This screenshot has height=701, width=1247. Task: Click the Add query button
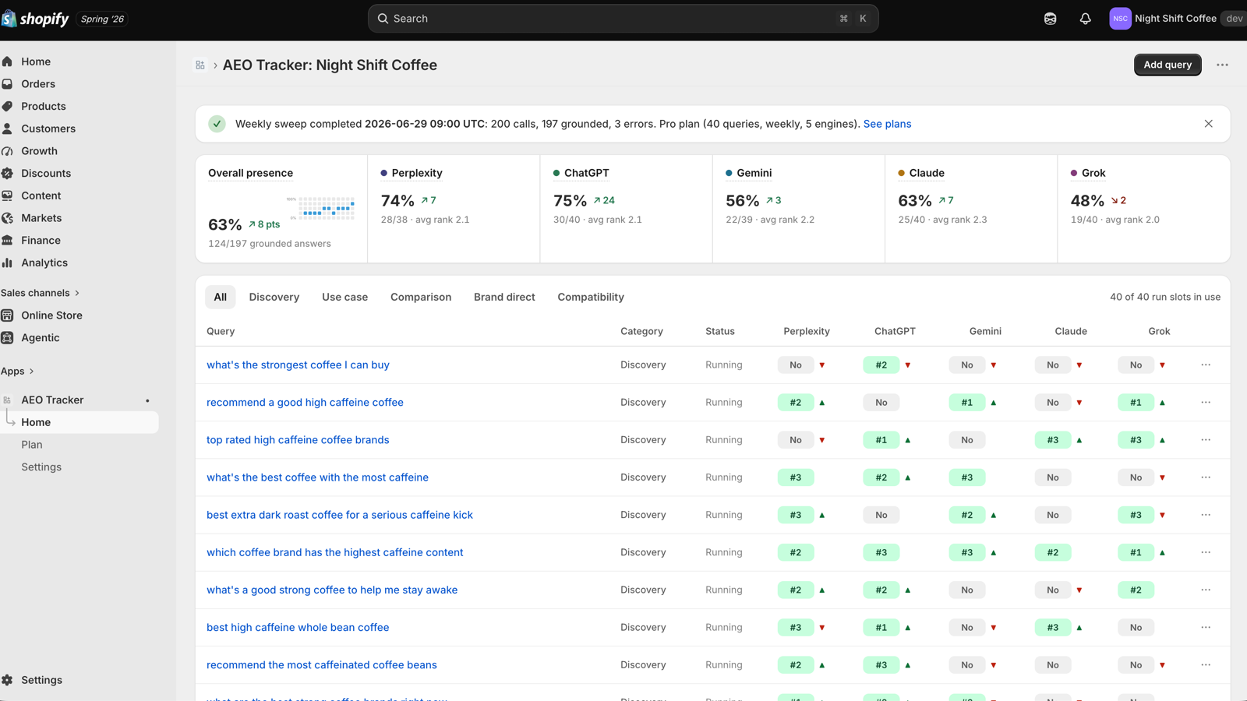point(1168,65)
